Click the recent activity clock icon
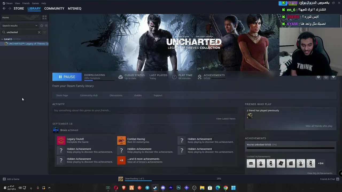This screenshot has width=342, height=192. coord(42,26)
